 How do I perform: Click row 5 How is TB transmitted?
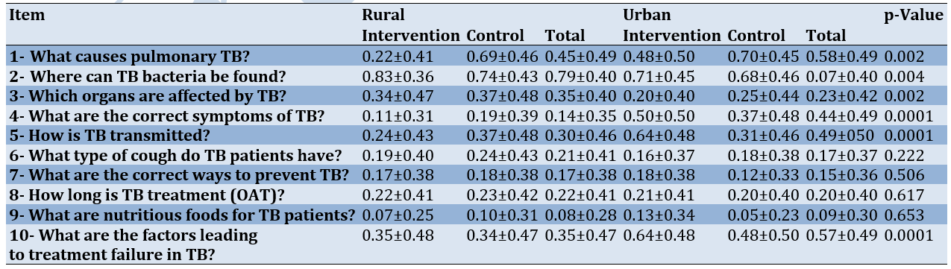(x=477, y=136)
